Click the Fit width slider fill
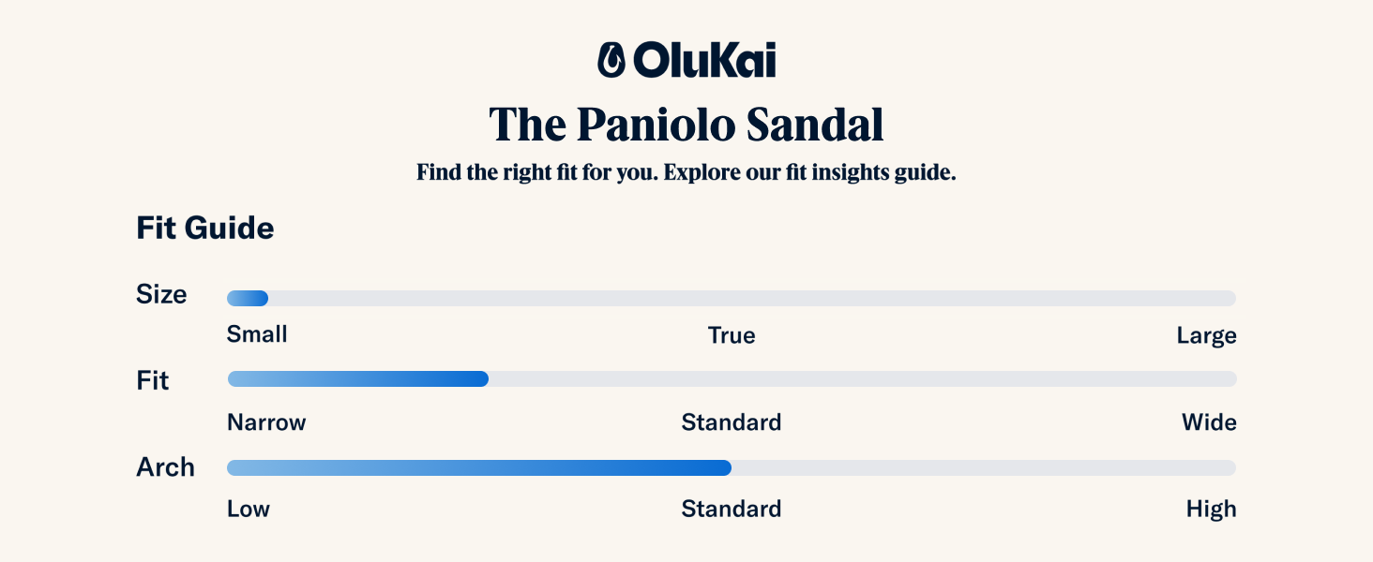This screenshot has height=562, width=1373. [358, 379]
